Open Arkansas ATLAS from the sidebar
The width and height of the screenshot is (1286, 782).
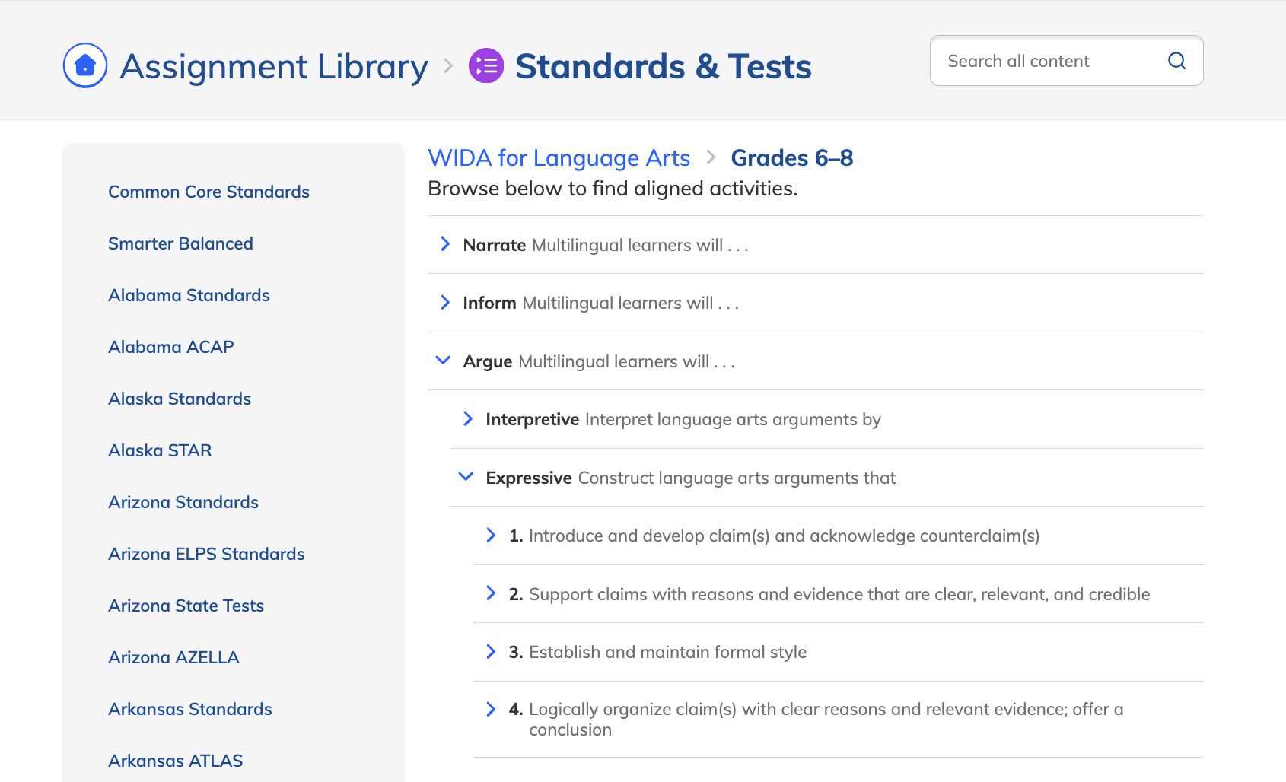(175, 760)
